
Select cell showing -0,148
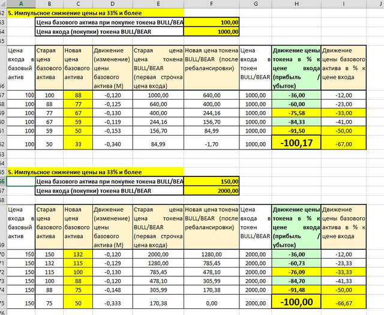point(113,290)
